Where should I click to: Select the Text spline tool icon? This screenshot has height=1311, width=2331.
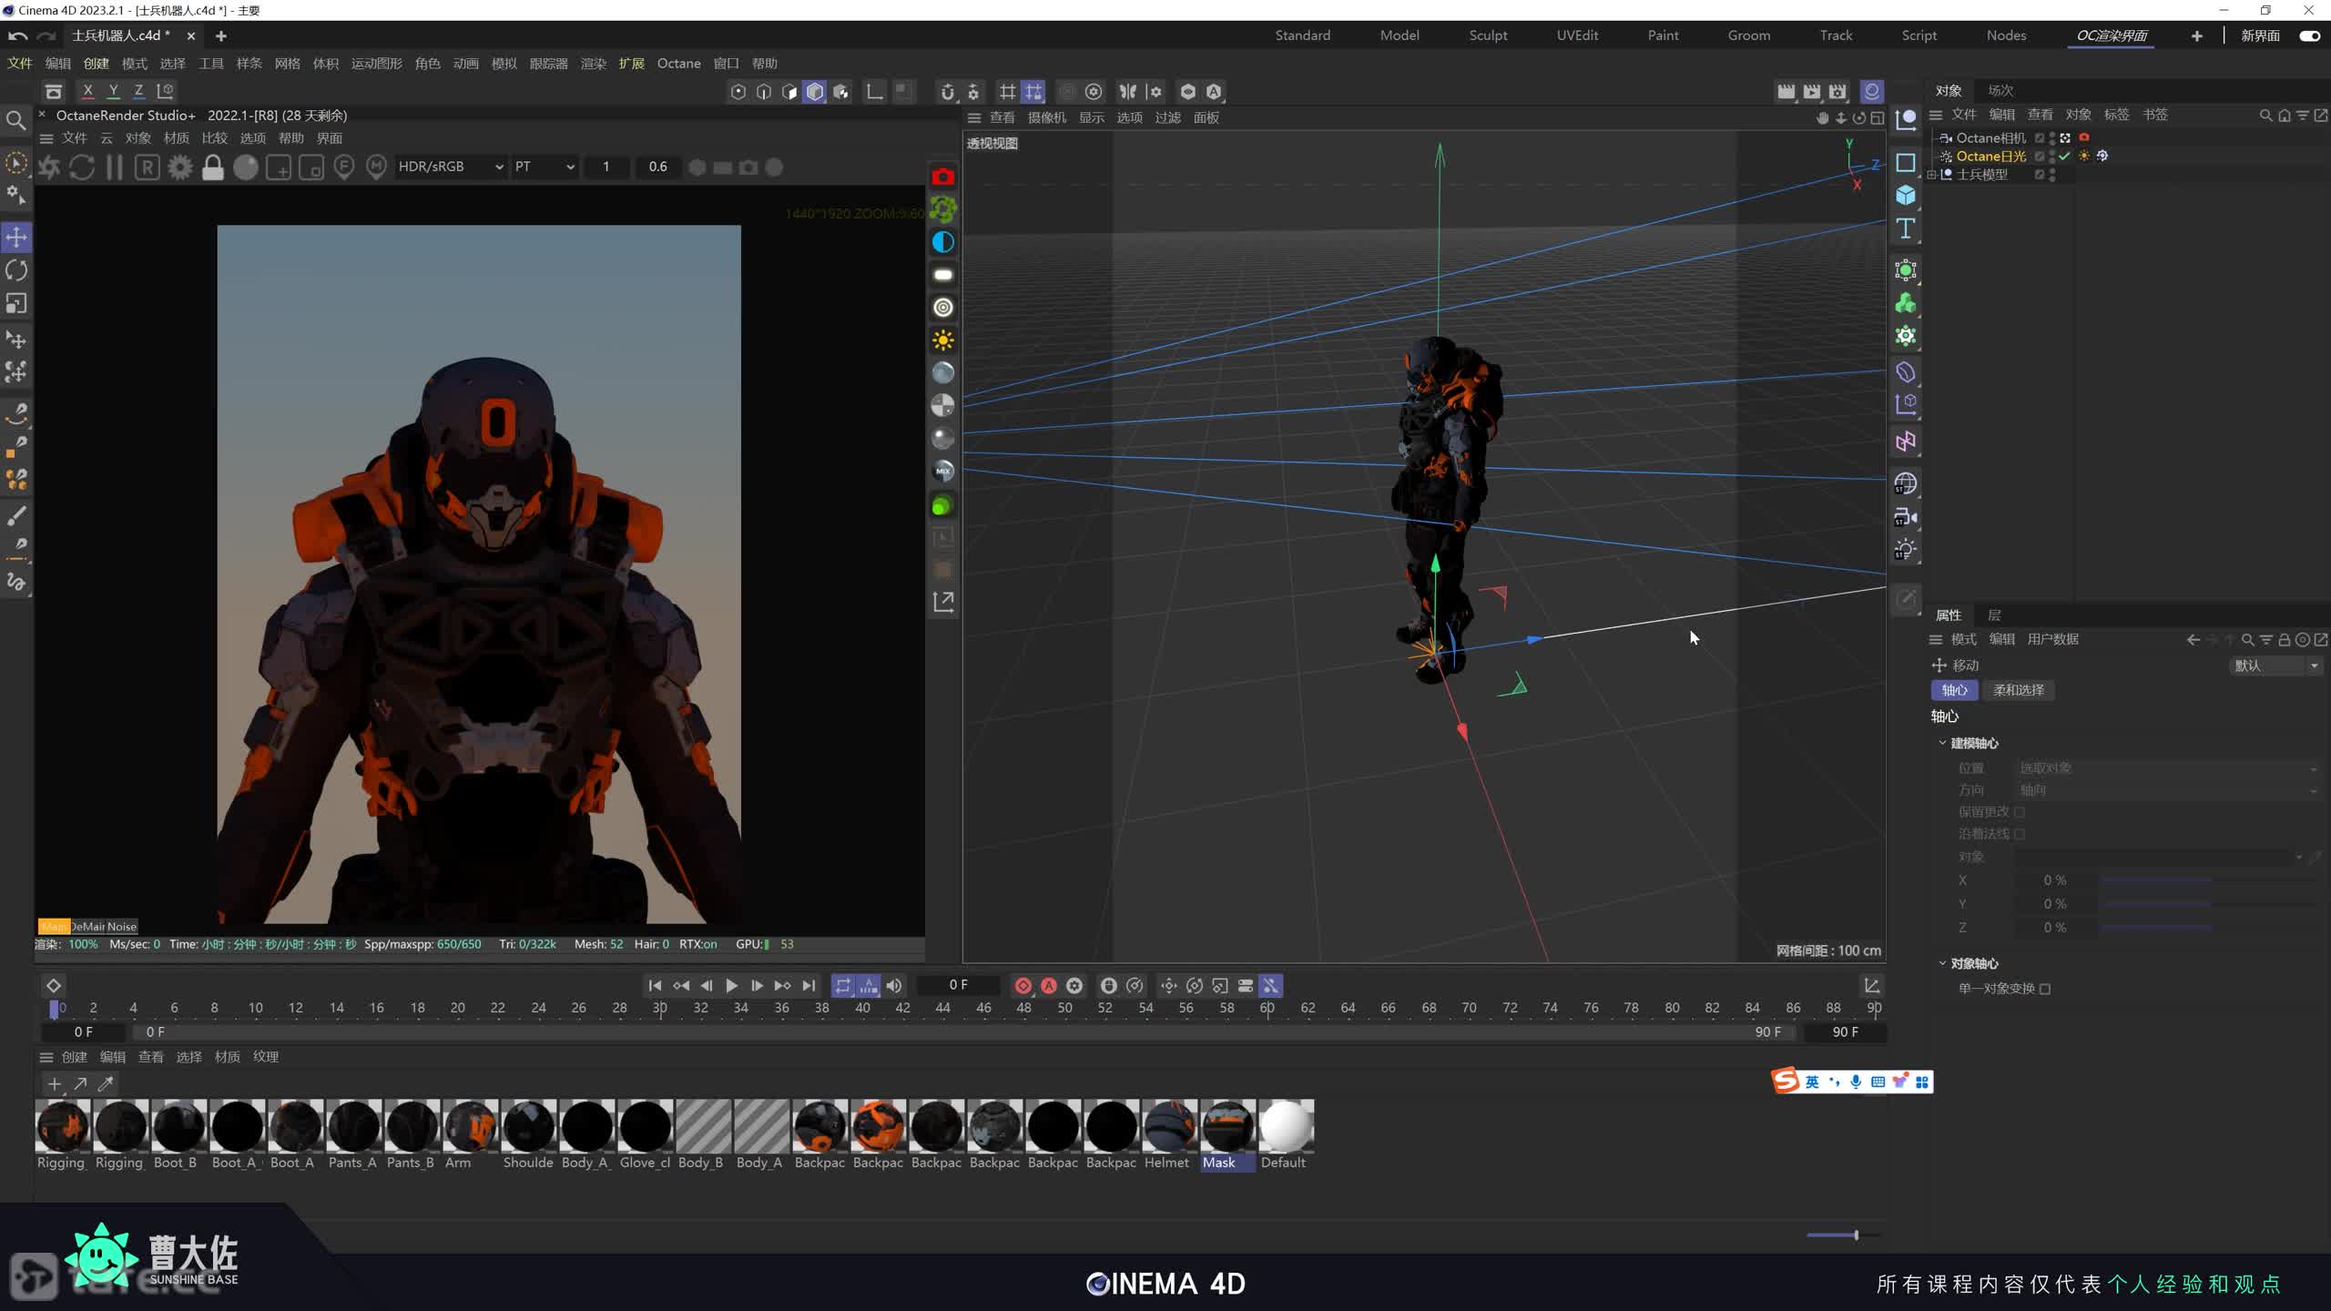(1905, 229)
